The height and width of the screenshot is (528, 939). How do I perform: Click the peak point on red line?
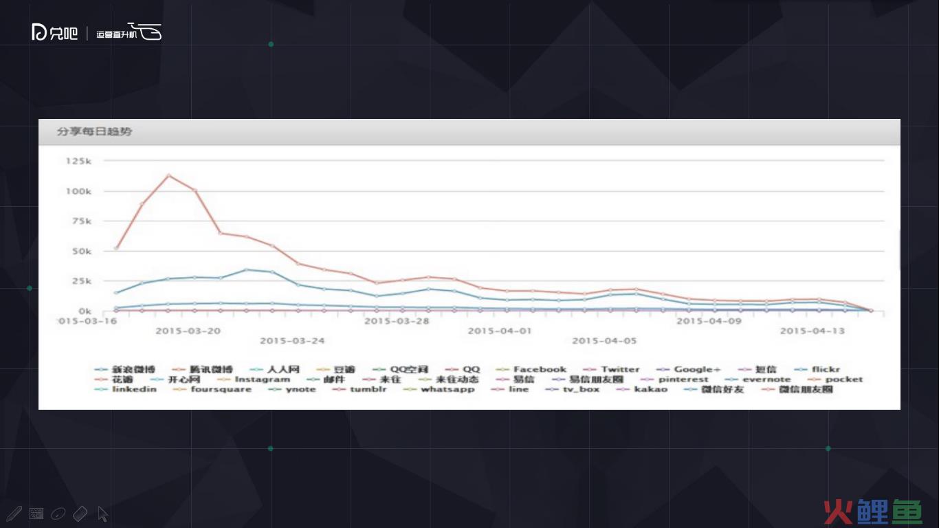[x=169, y=175]
